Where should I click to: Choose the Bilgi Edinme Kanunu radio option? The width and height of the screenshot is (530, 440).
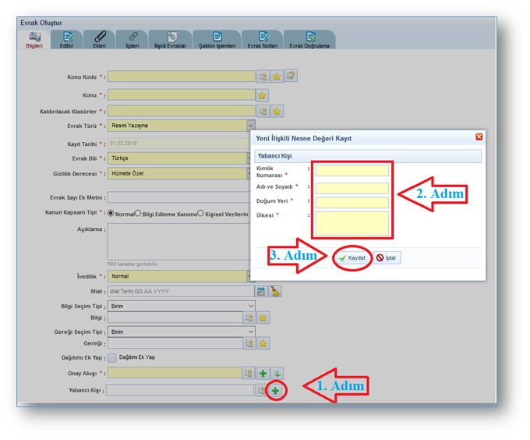138,212
